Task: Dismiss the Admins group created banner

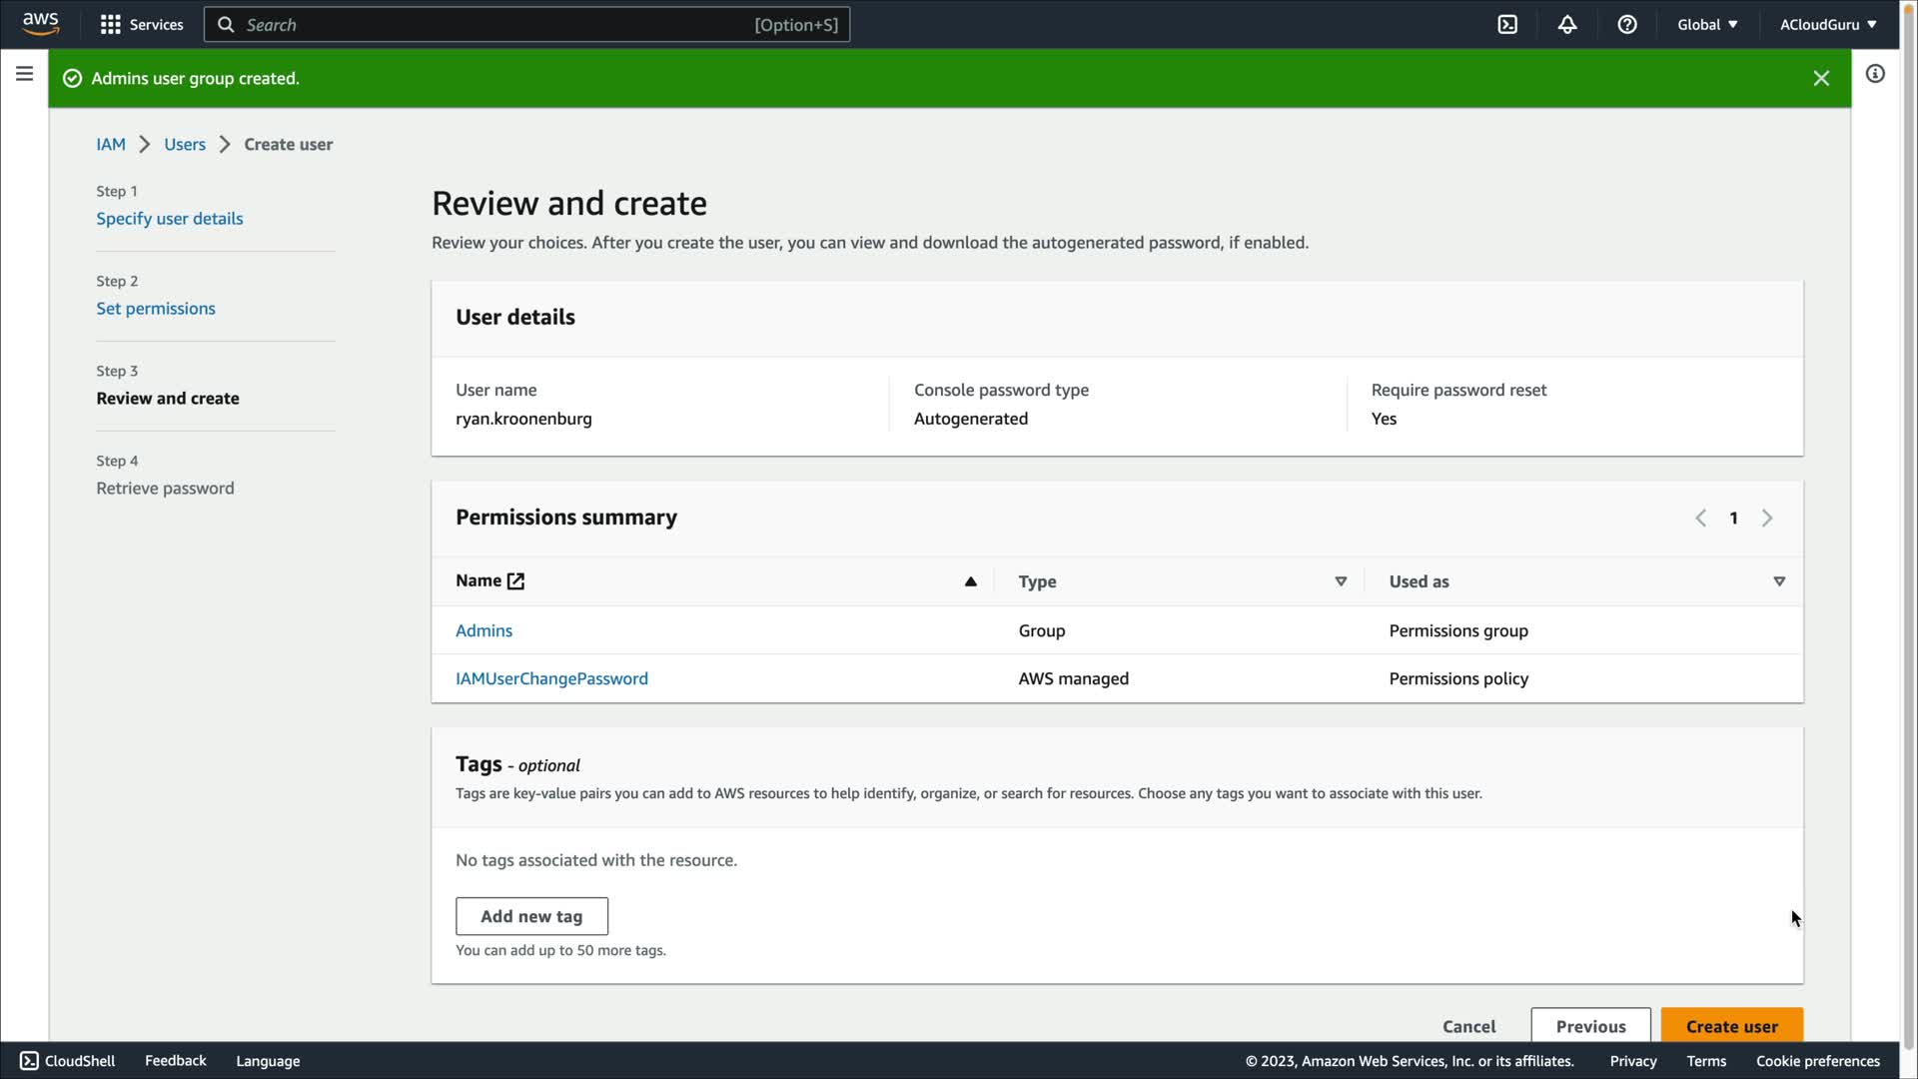Action: click(x=1821, y=78)
